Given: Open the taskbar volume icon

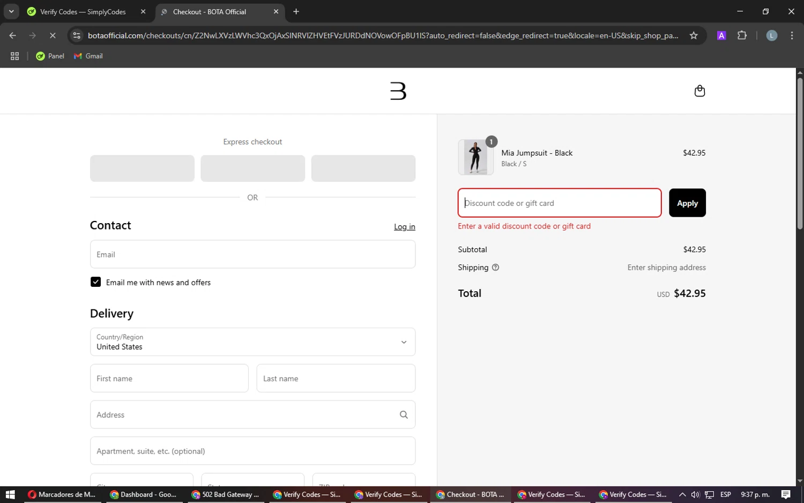Looking at the screenshot, I should pos(695,494).
